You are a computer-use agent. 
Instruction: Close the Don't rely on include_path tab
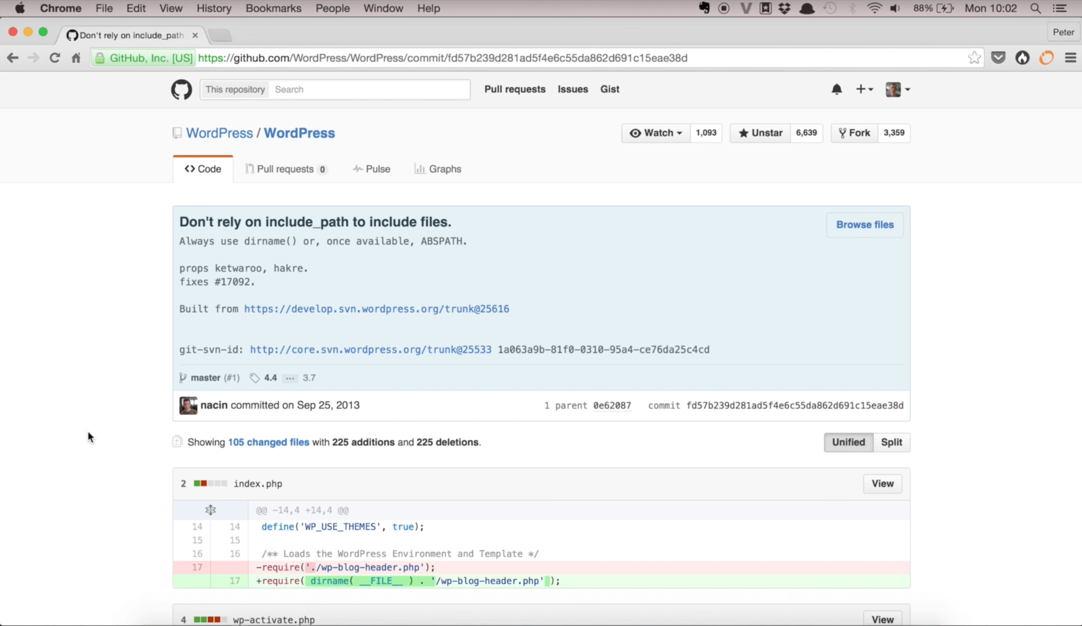pos(195,35)
